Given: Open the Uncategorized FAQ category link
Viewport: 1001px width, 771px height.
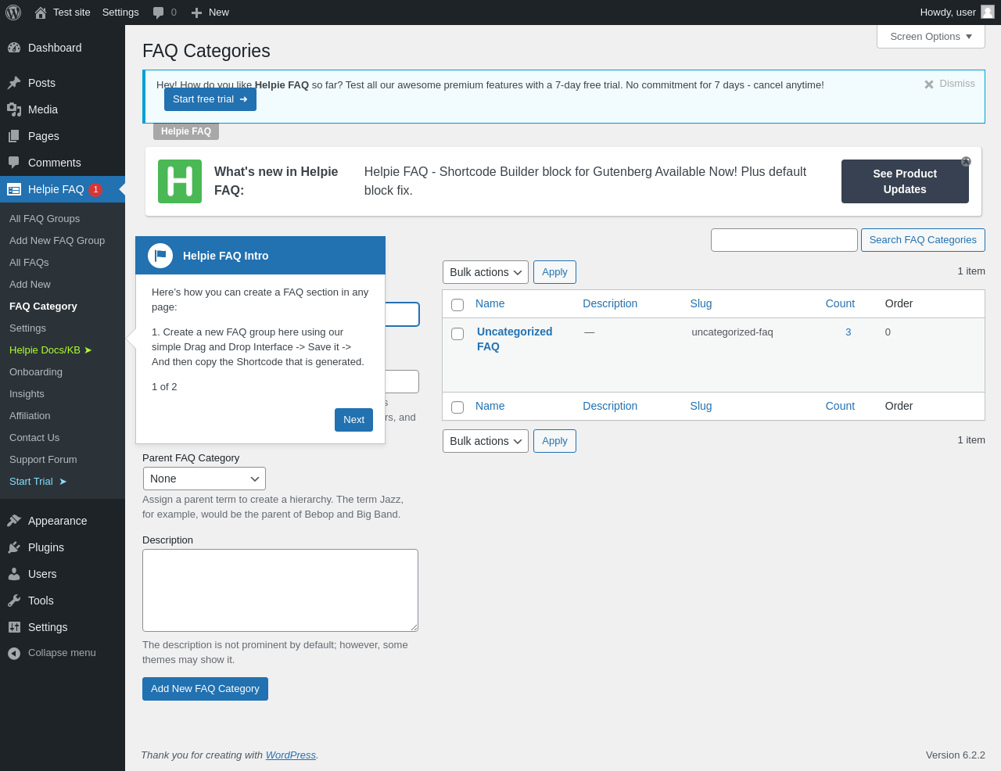Looking at the screenshot, I should (x=515, y=339).
